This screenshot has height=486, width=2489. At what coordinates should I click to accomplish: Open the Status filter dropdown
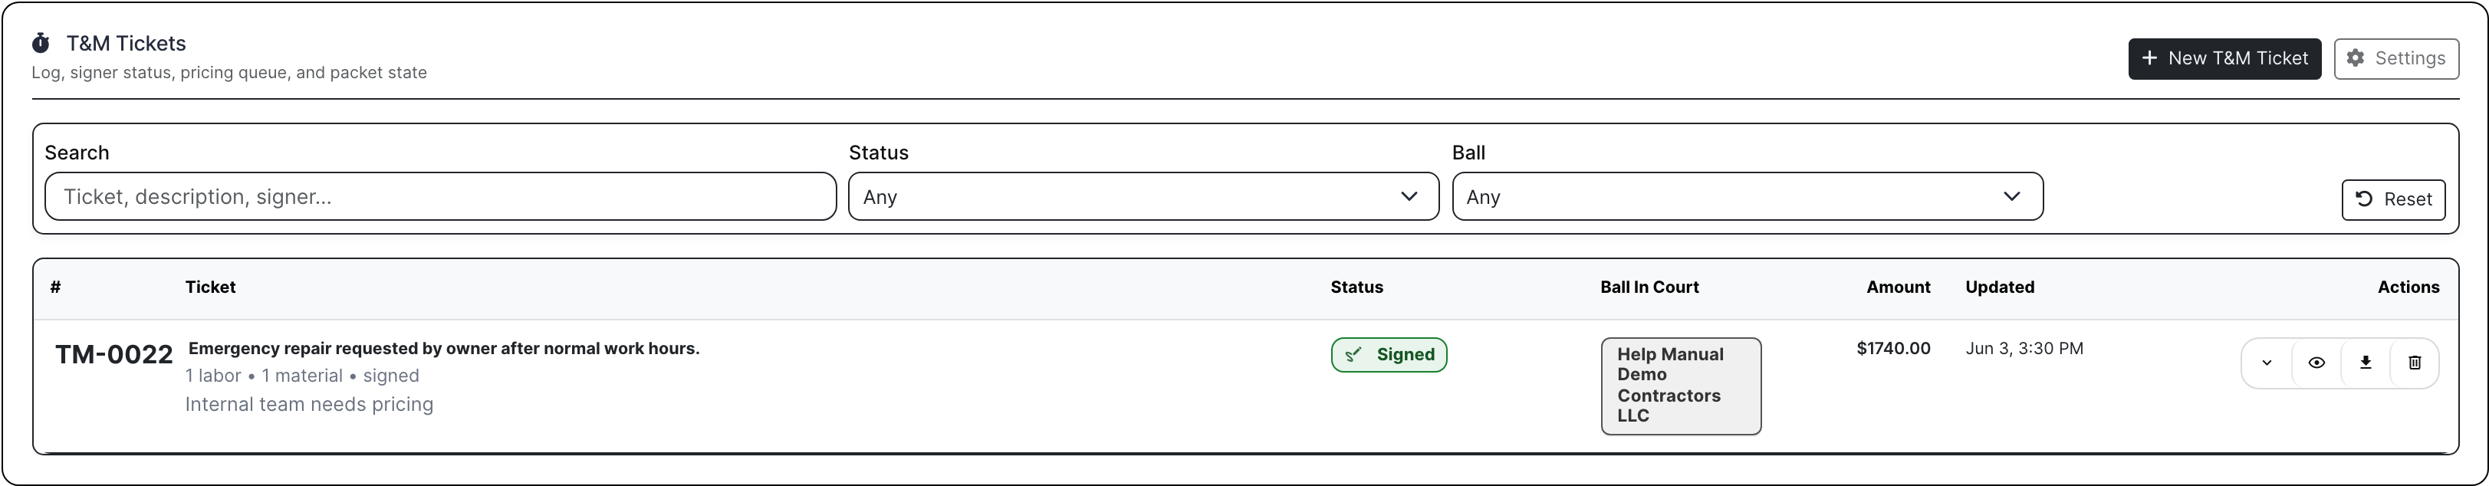[x=1144, y=196]
